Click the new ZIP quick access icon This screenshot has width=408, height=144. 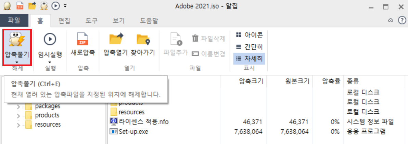pyautogui.click(x=20, y=5)
